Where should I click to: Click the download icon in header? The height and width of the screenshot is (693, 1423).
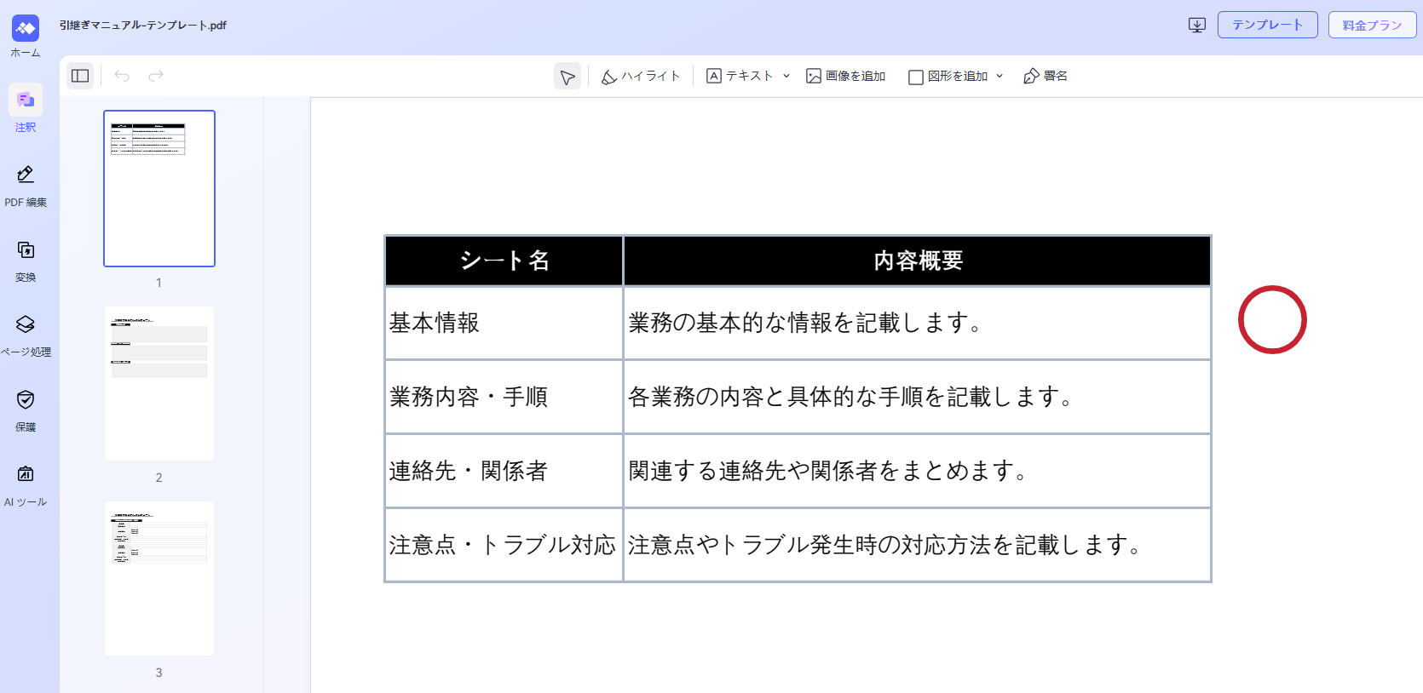[x=1197, y=25]
